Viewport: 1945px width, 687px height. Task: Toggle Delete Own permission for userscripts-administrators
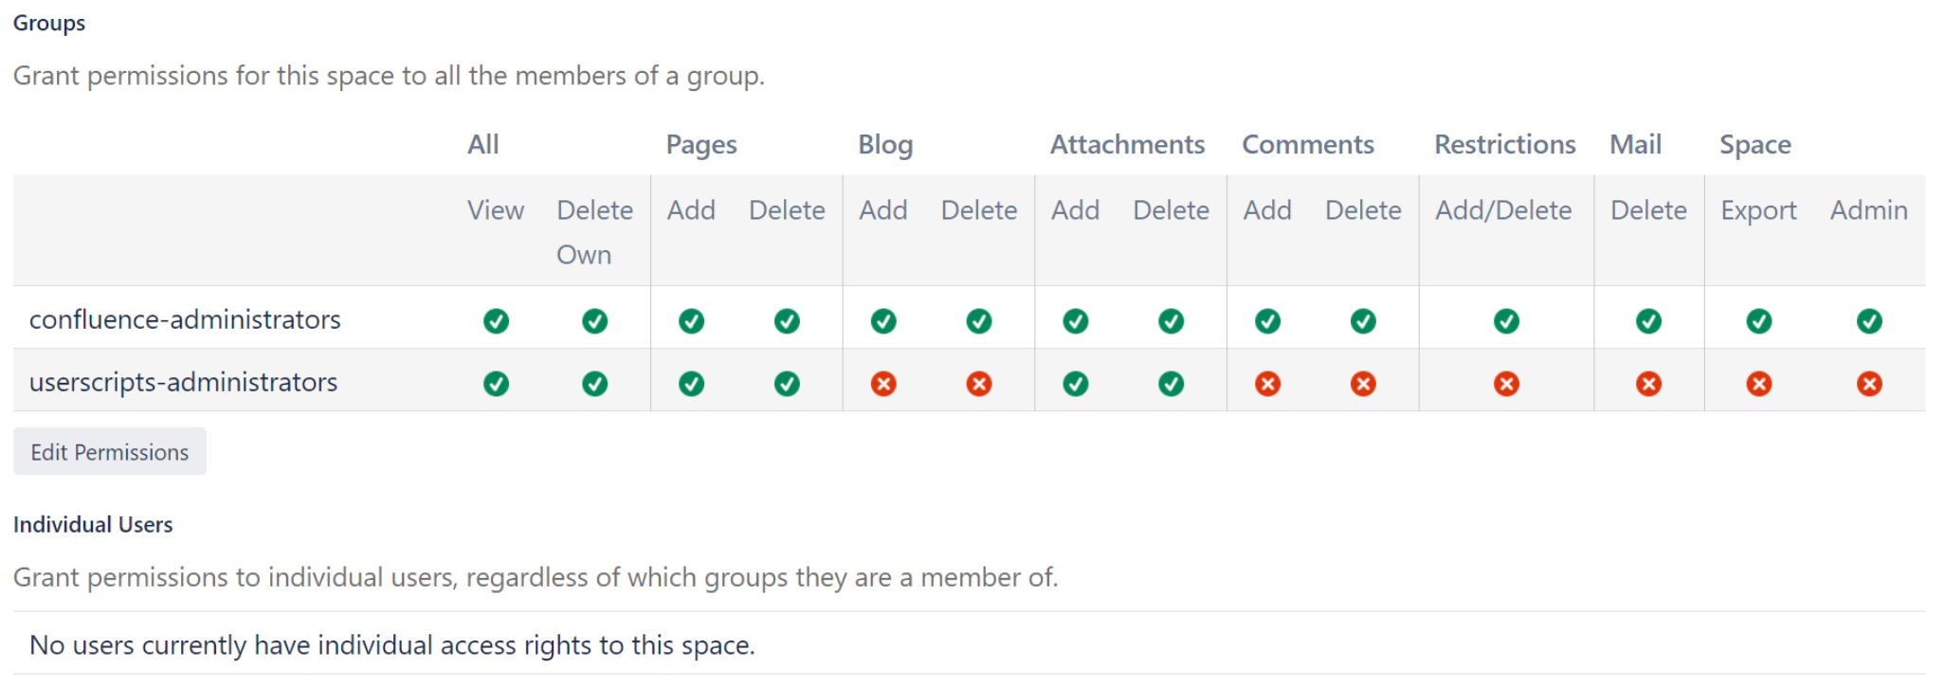point(595,383)
